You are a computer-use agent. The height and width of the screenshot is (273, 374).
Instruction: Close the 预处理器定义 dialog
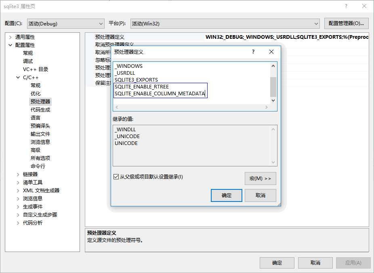point(271,52)
